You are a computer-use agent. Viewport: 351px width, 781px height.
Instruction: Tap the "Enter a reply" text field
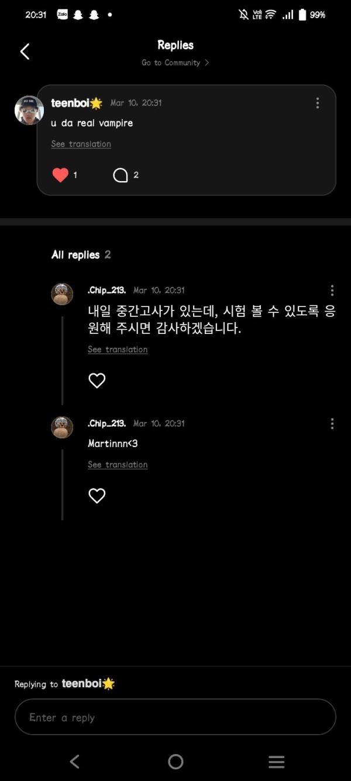click(175, 717)
